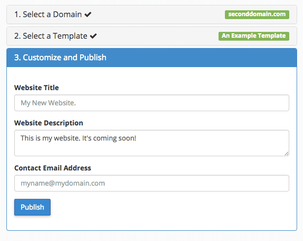Collapse the "3. Customize and Publish" section title
The image size is (303, 241).
pos(60,58)
